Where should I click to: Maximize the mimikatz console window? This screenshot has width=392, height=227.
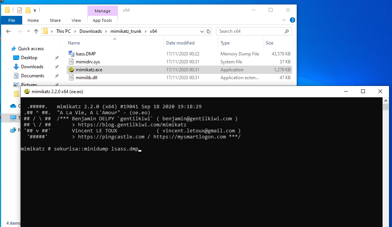pos(363,92)
